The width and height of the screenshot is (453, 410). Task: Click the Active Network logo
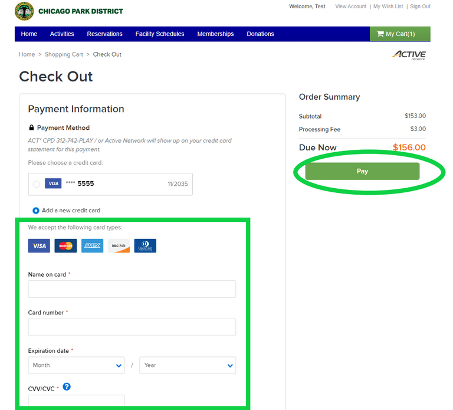click(409, 55)
